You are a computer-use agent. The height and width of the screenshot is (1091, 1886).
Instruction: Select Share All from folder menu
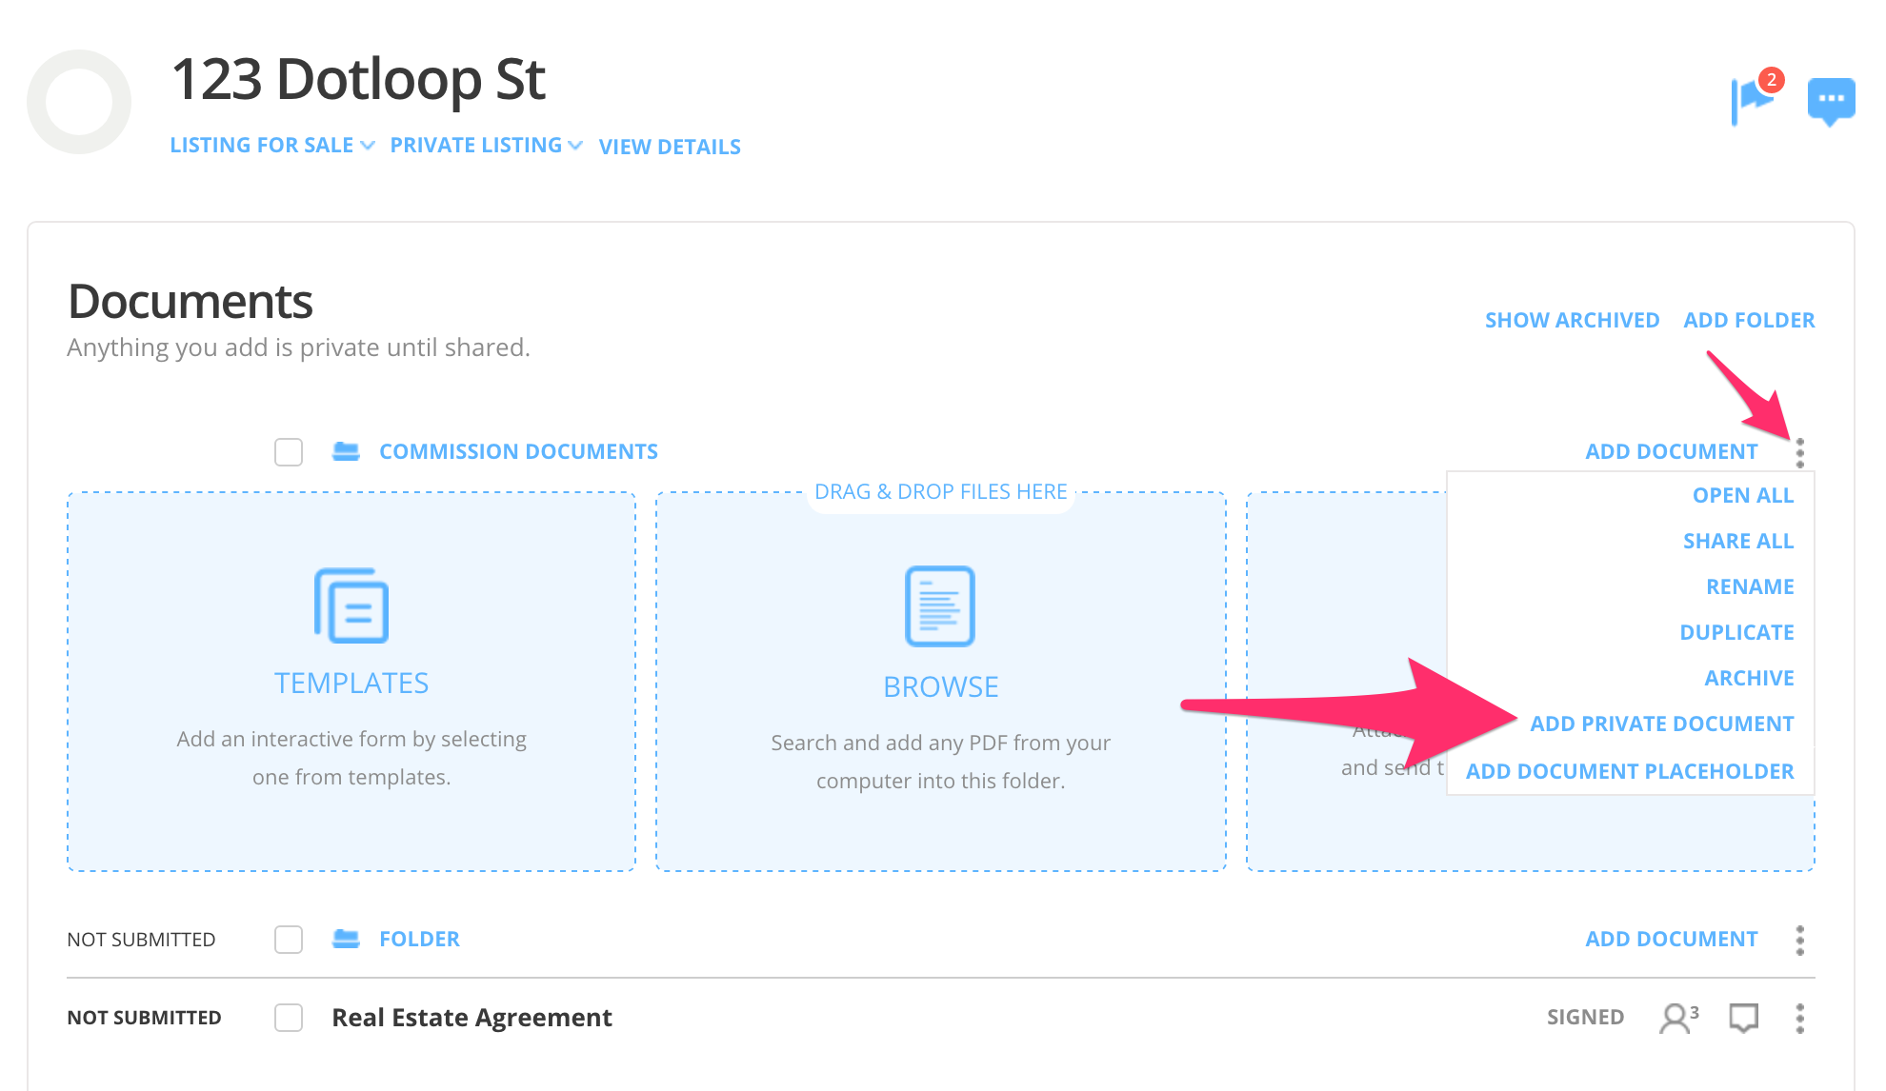[1737, 541]
